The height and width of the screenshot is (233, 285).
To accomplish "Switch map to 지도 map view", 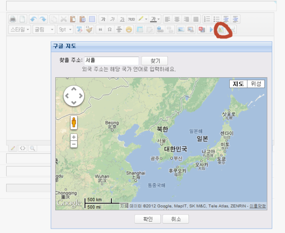I will tap(238, 84).
